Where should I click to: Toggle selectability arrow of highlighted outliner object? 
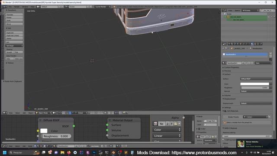pos(271,17)
